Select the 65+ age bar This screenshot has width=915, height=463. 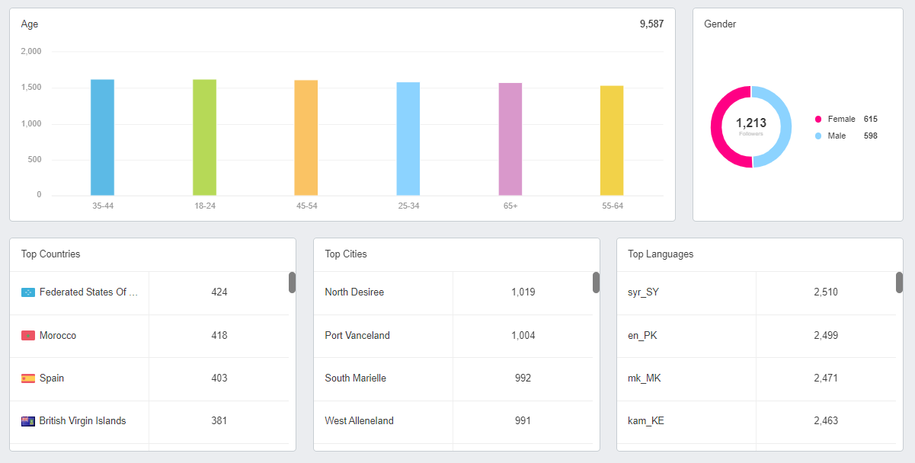(510, 137)
